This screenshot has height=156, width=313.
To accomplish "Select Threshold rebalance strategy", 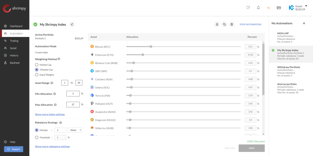I will 37,137.
